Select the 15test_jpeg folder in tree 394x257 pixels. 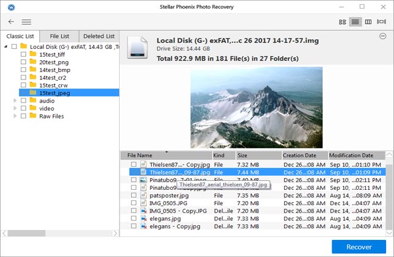pos(69,93)
